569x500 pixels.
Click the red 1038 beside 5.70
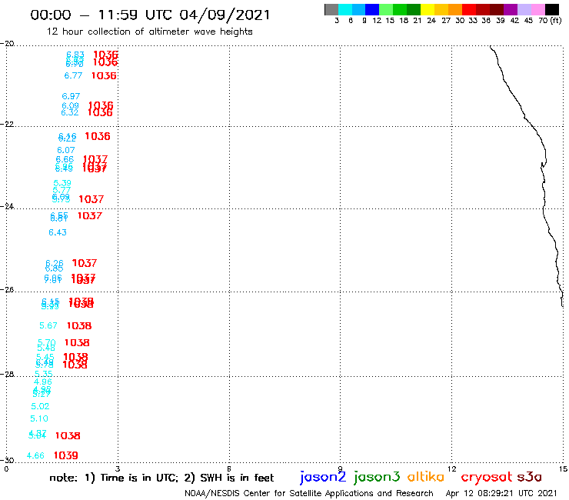(x=77, y=342)
